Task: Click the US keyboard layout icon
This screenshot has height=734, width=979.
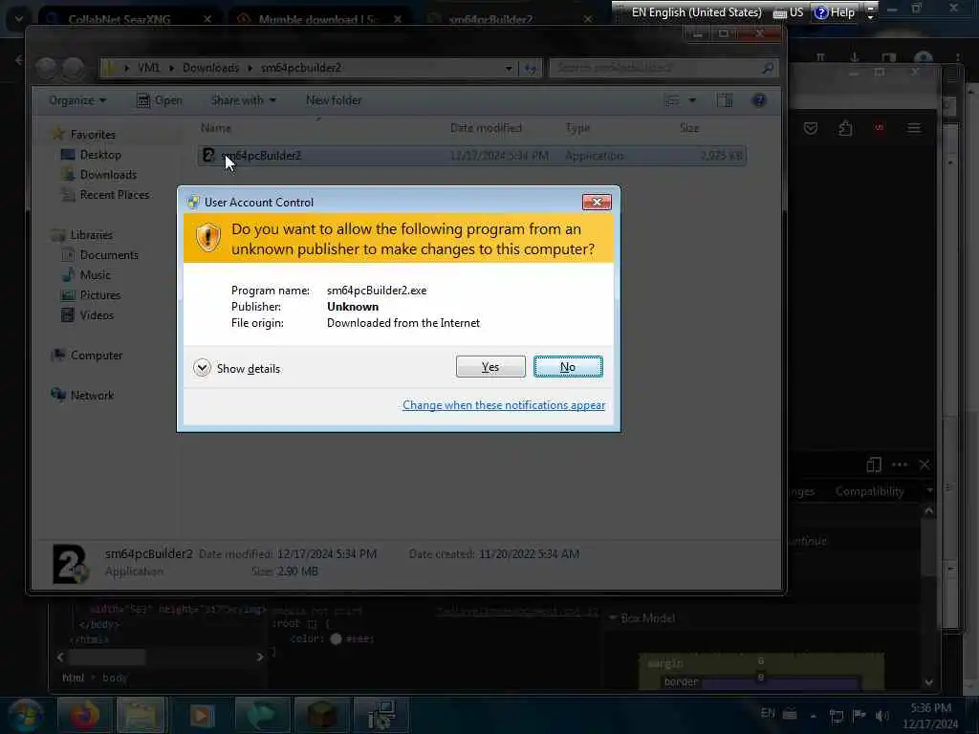Action: pos(788,11)
